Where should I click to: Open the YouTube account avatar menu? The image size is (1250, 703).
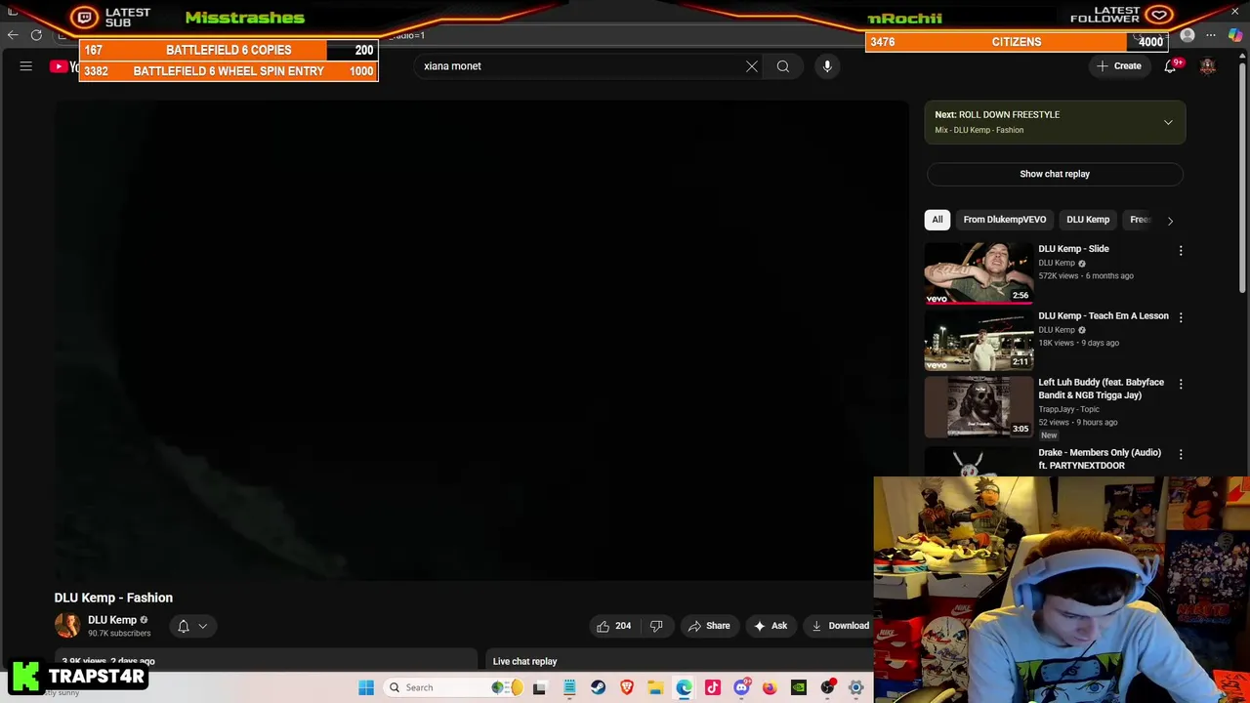(1208, 66)
